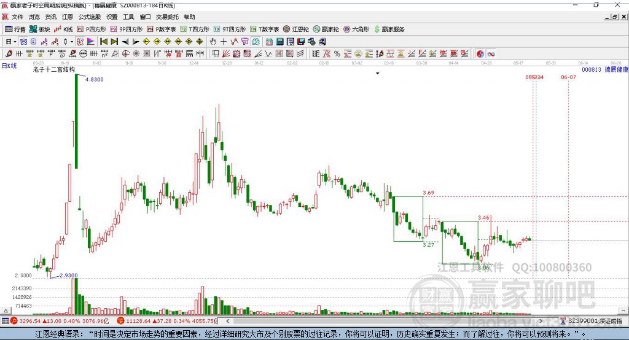
Task: Open the 浏览 menu
Action: pyautogui.click(x=34, y=17)
